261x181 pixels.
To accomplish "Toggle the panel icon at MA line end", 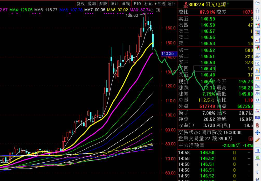I will click(x=158, y=10).
